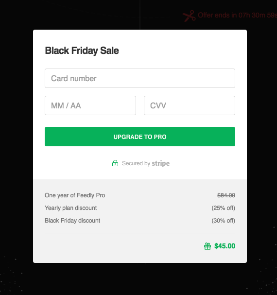Click the 30% off value
277x295 pixels.
click(224, 221)
